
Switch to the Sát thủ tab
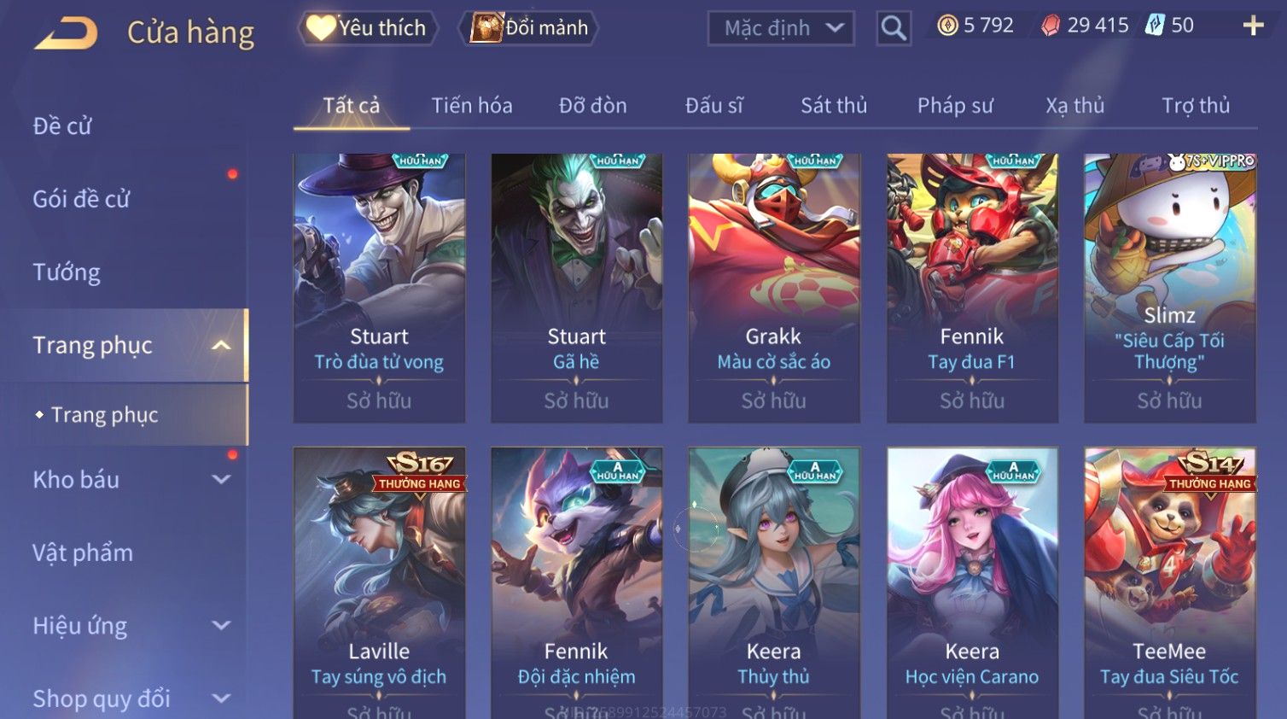[834, 106]
